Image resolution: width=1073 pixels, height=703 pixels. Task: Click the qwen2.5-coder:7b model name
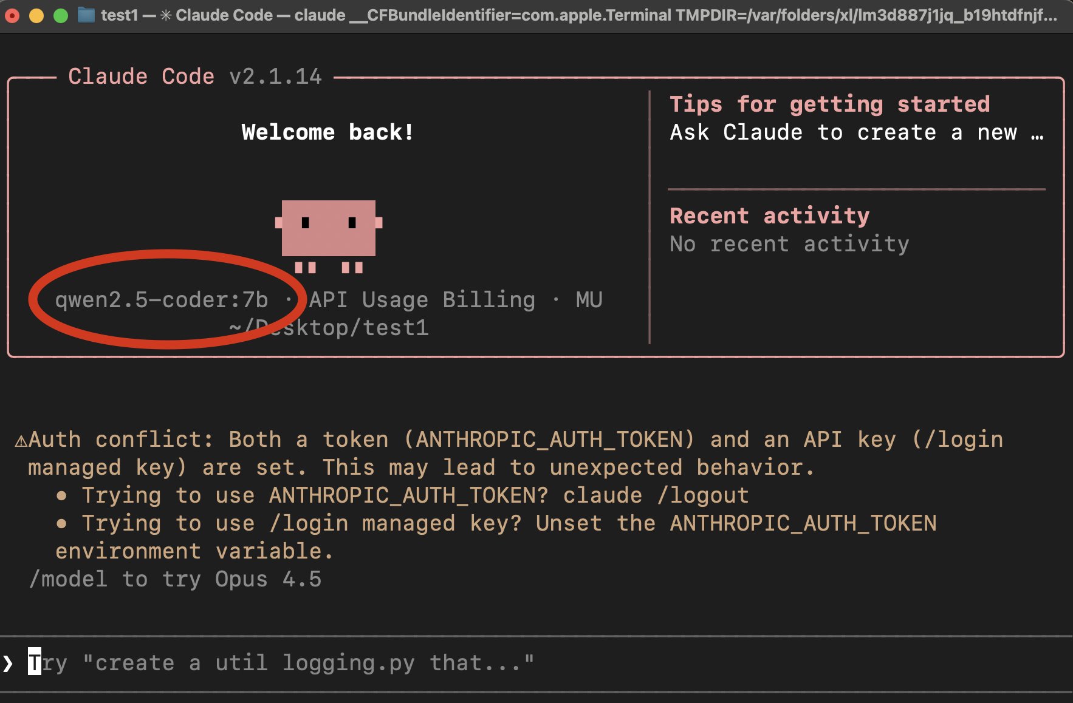coord(162,300)
